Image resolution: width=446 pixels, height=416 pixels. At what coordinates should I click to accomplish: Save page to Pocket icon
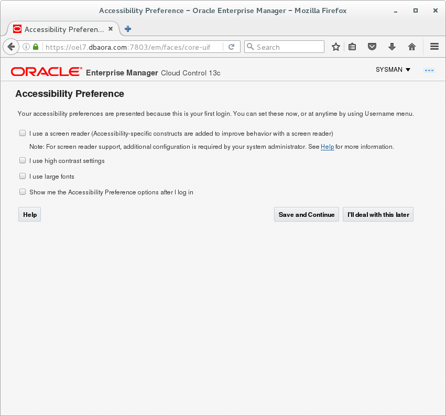372,47
